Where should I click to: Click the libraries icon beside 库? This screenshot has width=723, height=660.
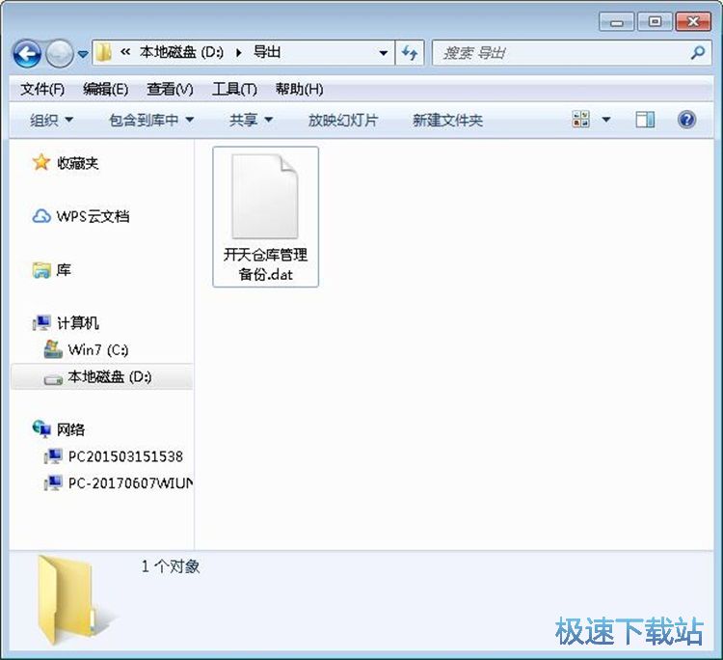[41, 270]
